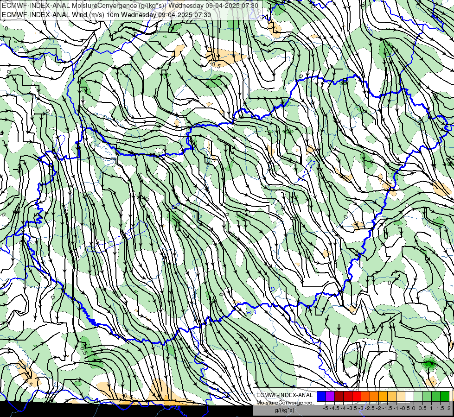Click the MoistureConvergence title line at top
Screen dimensions: 454x417
point(130,6)
